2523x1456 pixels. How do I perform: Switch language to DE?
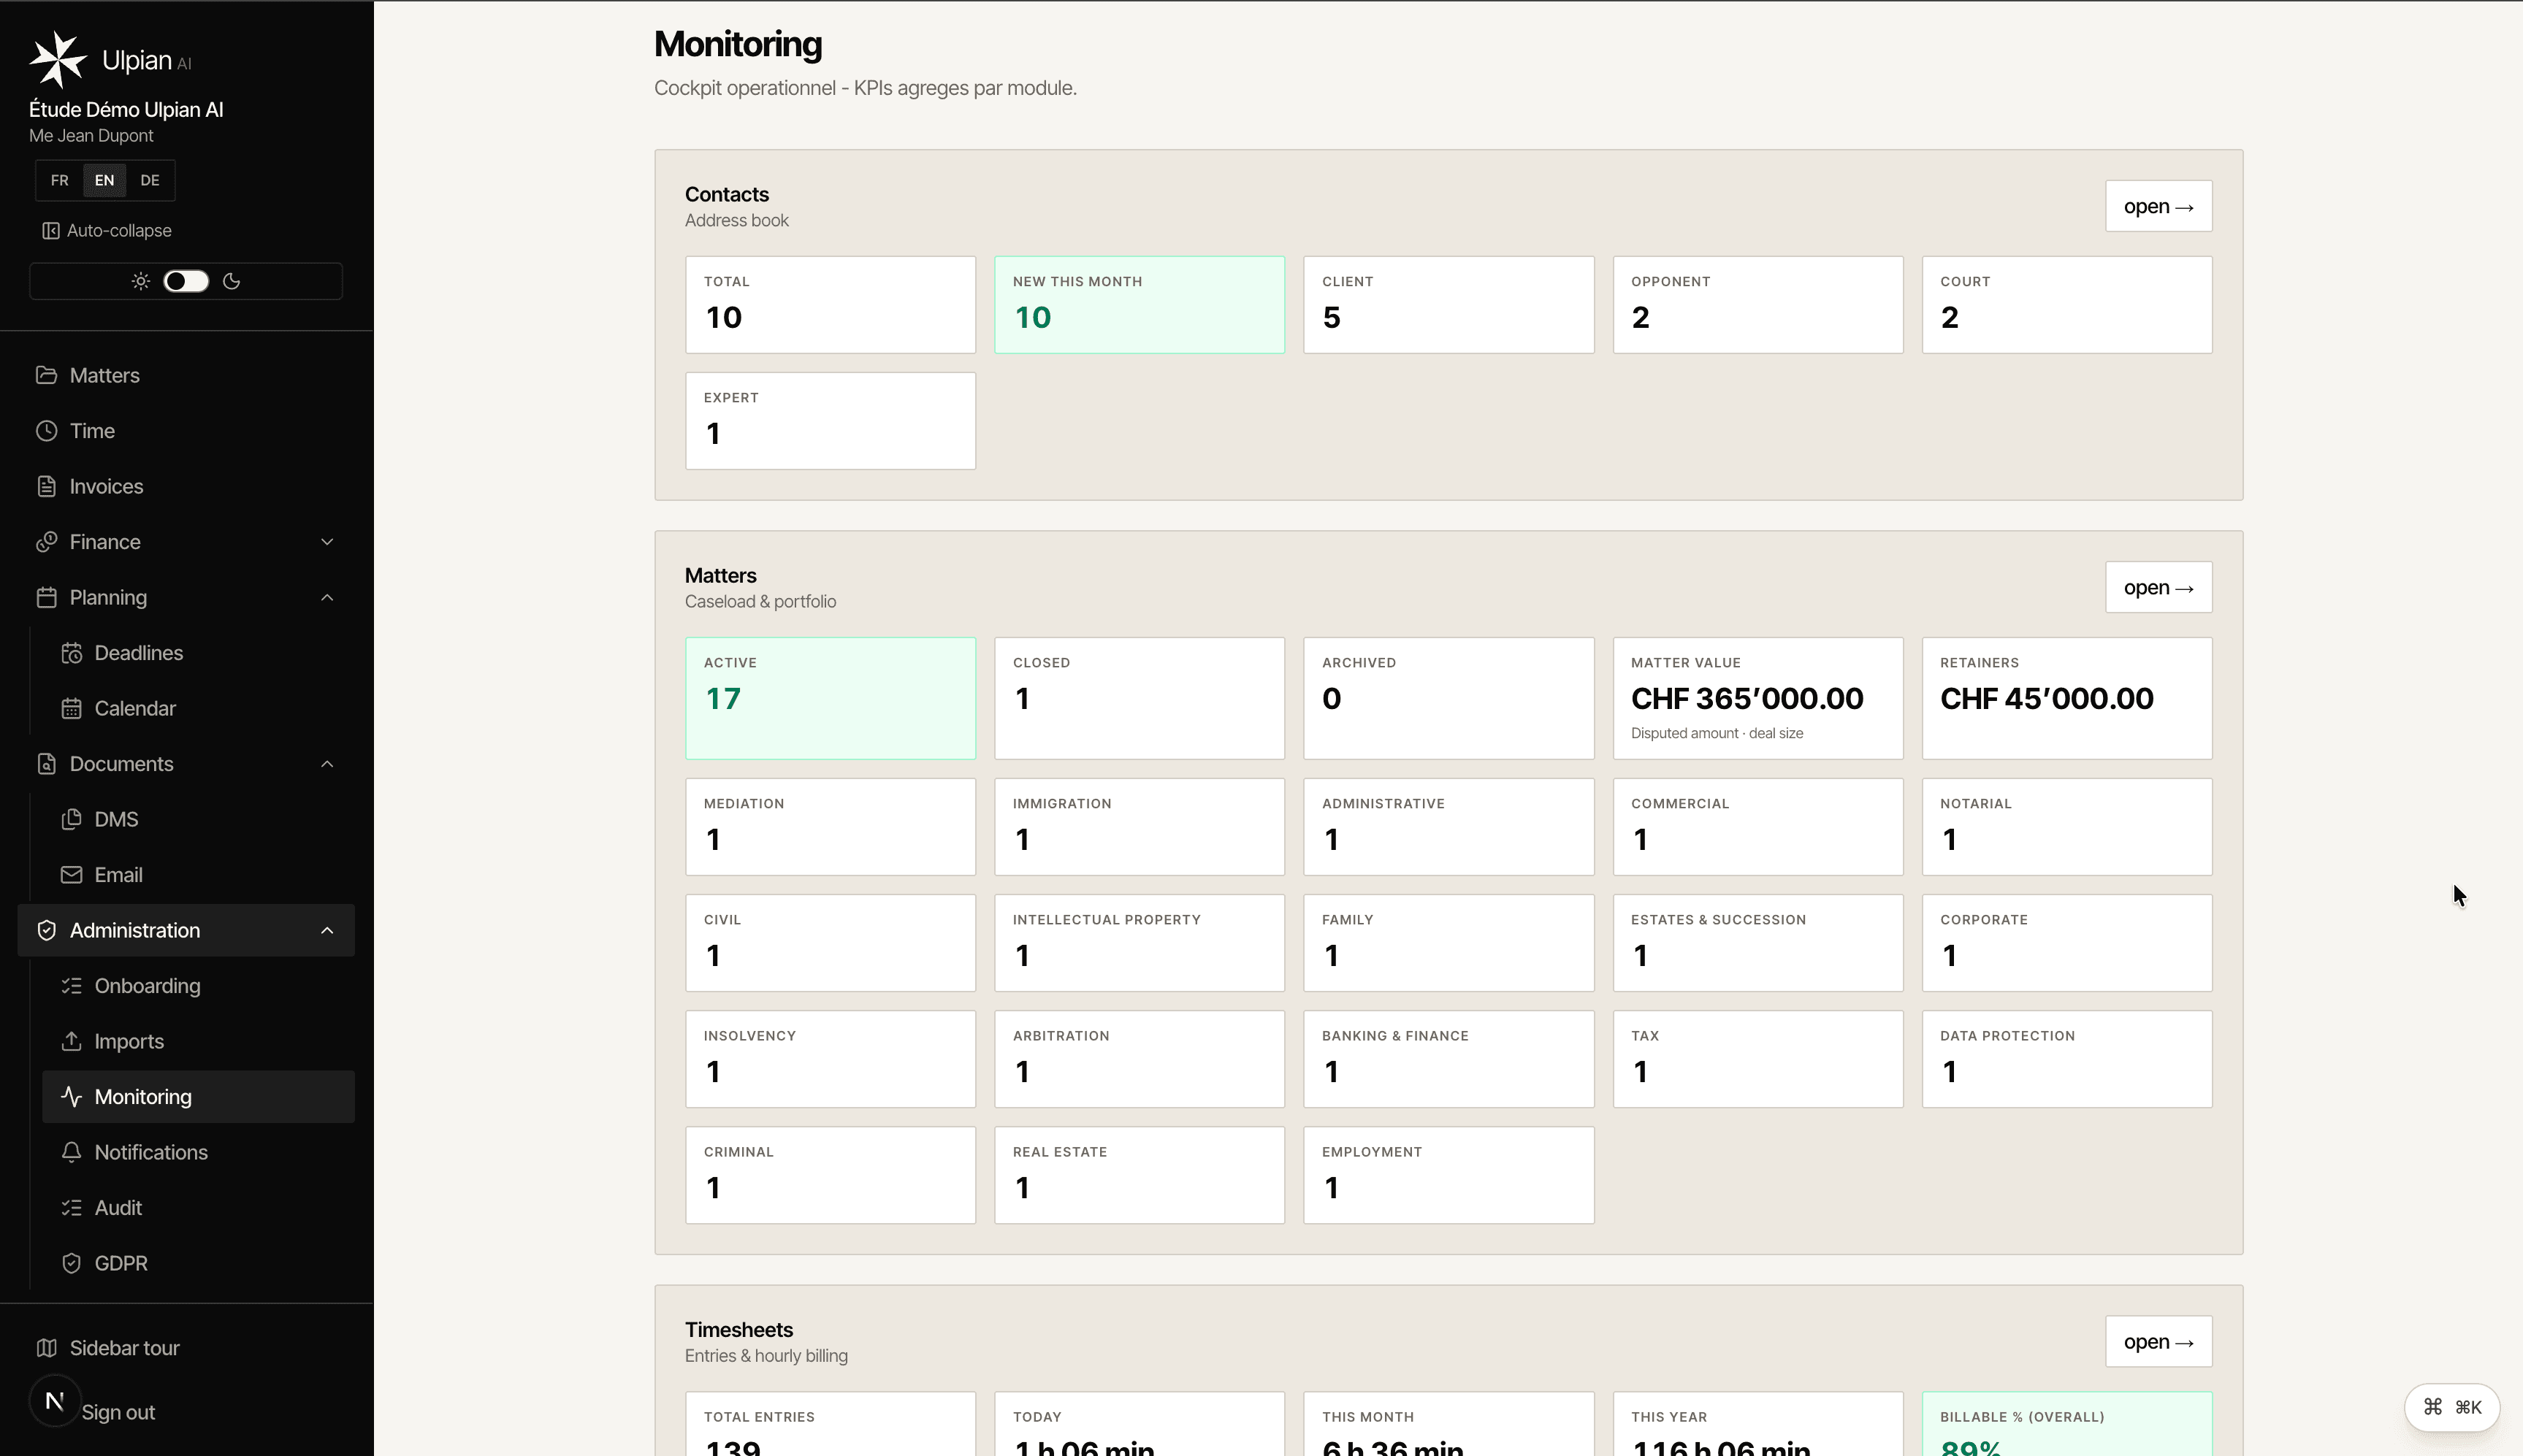(150, 180)
